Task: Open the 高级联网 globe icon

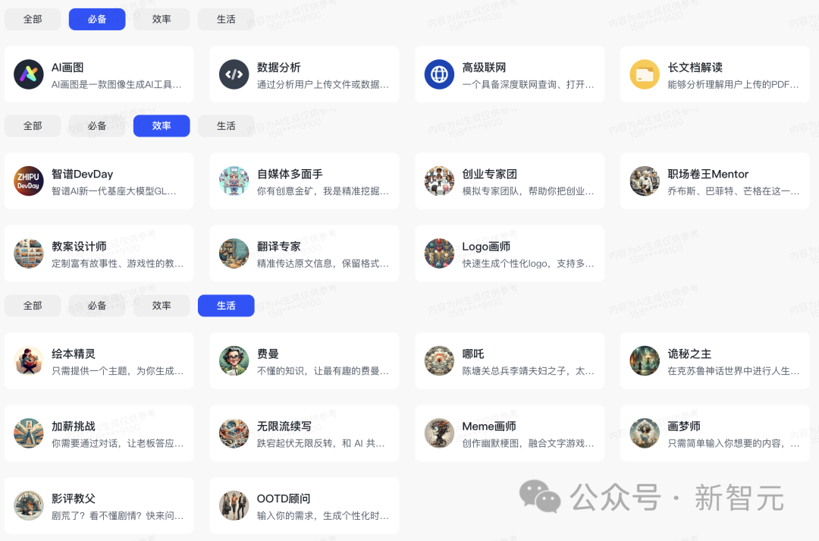Action: (438, 74)
